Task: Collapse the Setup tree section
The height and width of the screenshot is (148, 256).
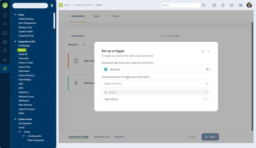Action: 15,15
